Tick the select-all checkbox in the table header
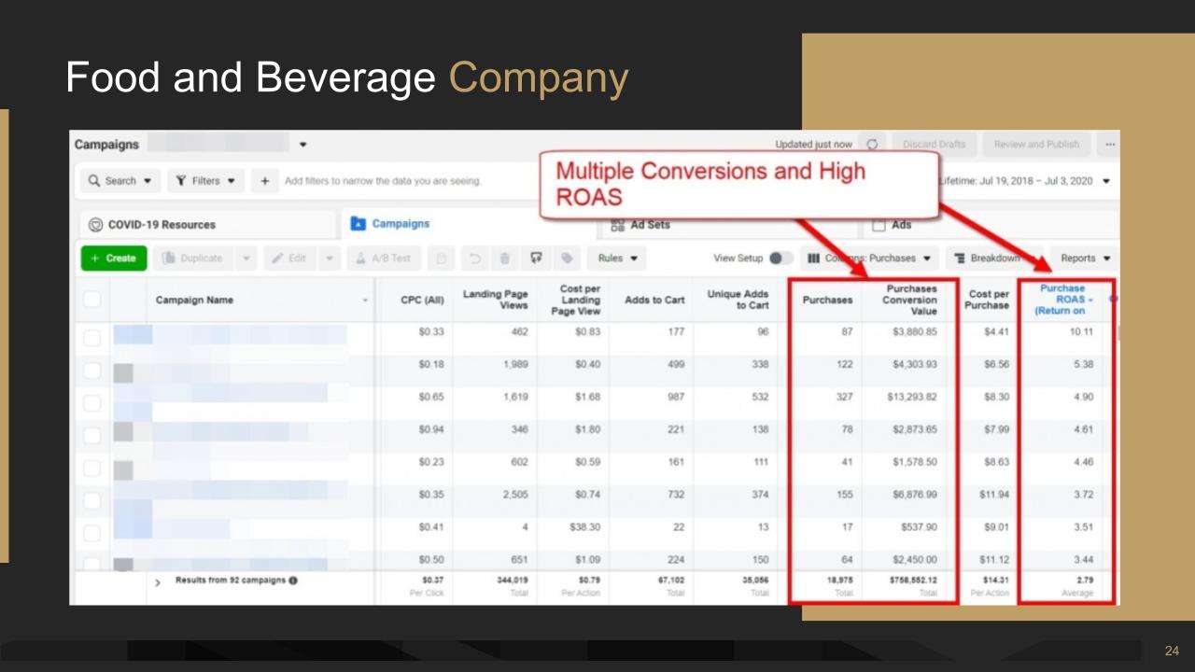 [x=91, y=300]
